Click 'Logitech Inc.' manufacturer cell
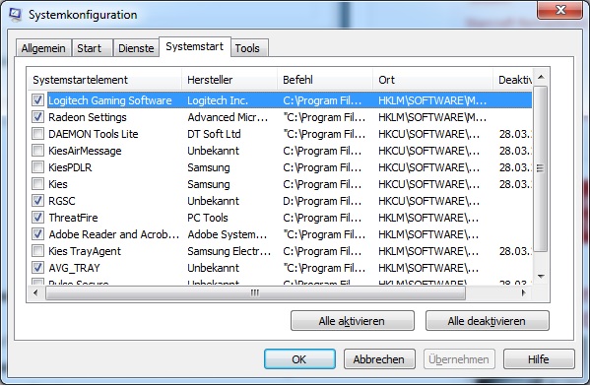The width and height of the screenshot is (590, 387). [x=218, y=100]
